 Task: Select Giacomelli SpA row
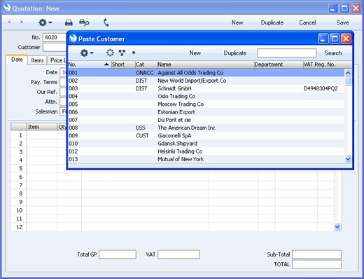point(206,135)
